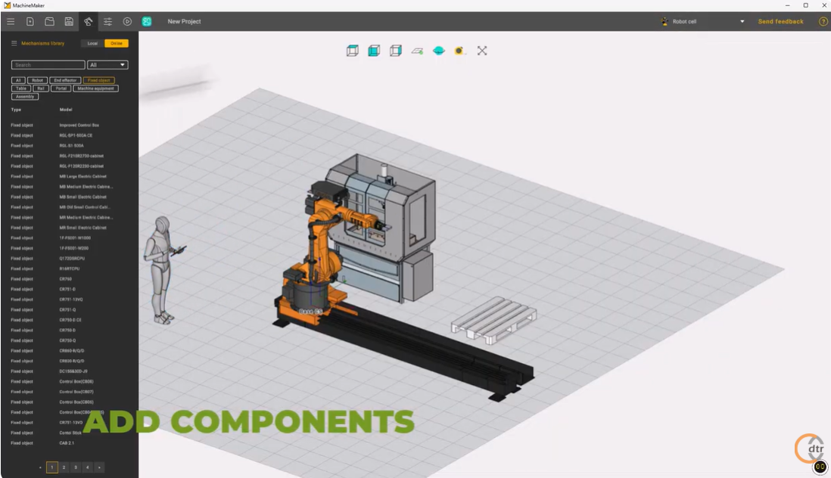Click the yellow sphere lighting icon
The width and height of the screenshot is (831, 478).
[459, 51]
